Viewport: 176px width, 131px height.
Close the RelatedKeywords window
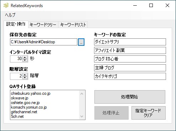(167, 5)
